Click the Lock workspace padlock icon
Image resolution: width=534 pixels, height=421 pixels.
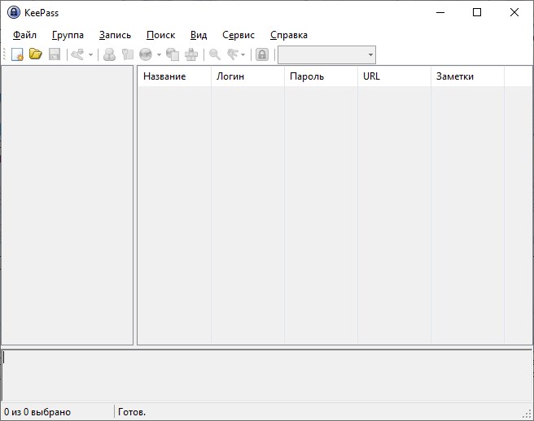pos(262,54)
